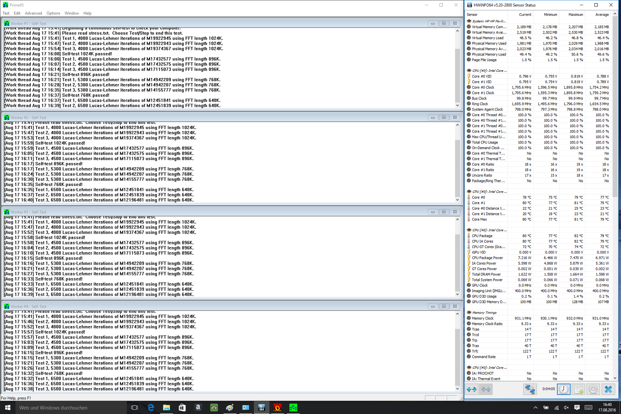Select the GPU D3D Usage sensor row
Screen dimensions: 621x414
click(x=538, y=296)
